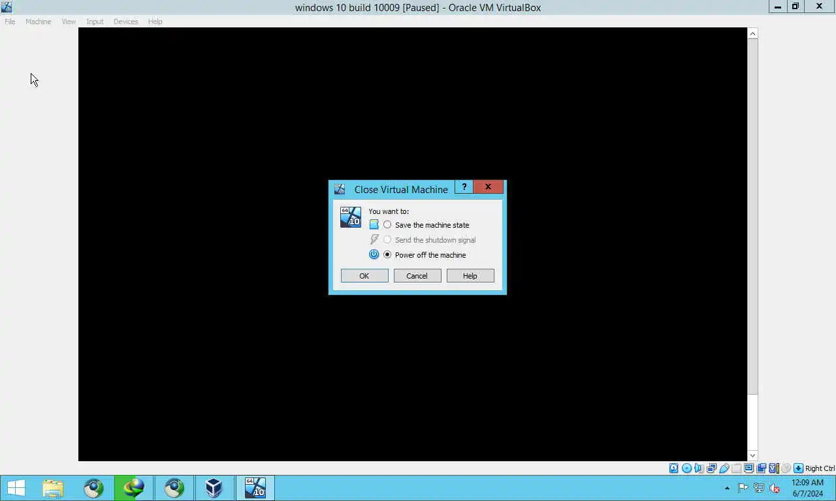Click the save state disk icon
This screenshot has width=836, height=501.
[x=374, y=224]
